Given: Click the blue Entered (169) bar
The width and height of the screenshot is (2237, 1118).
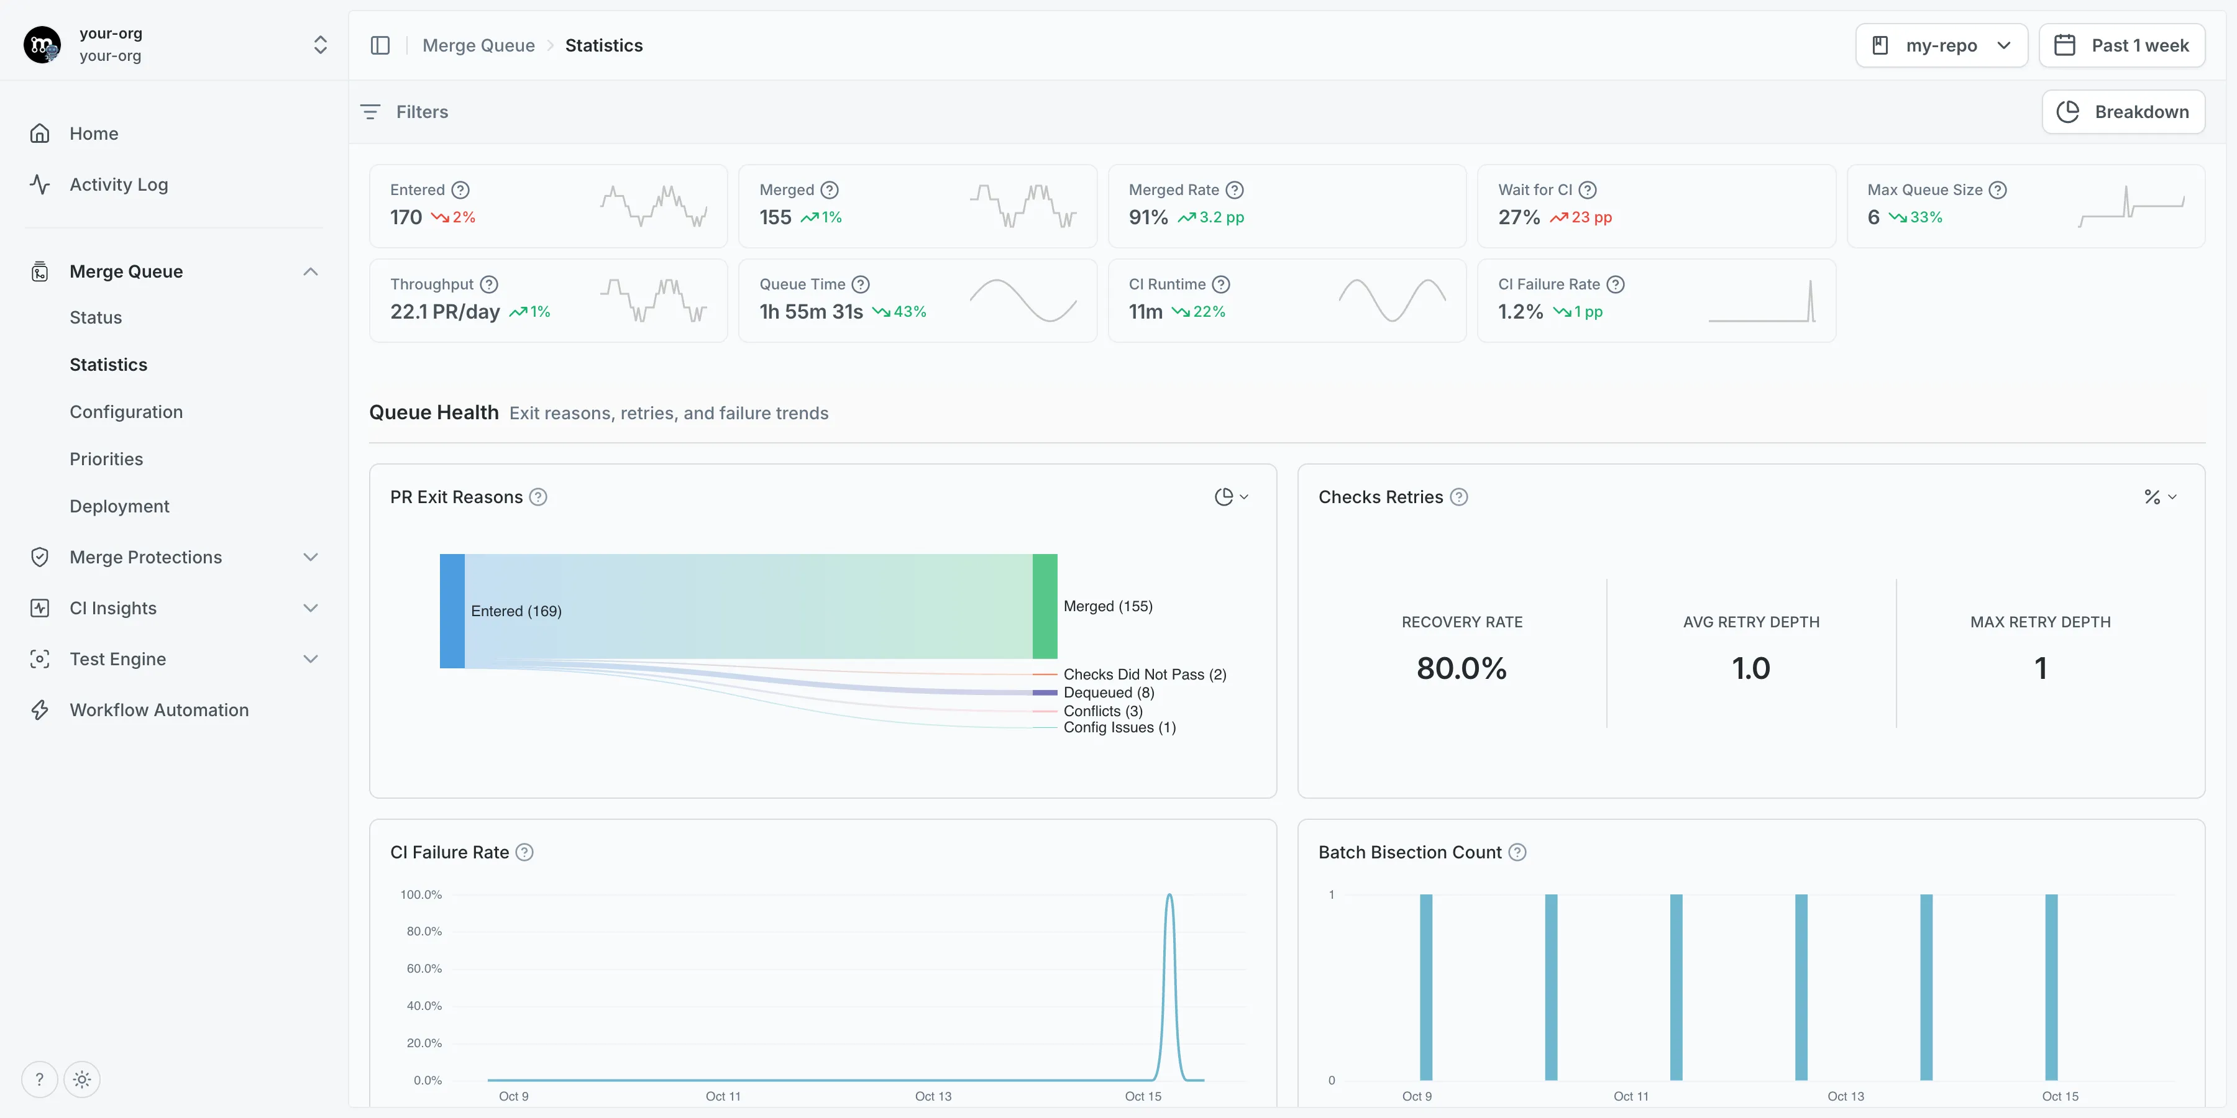Looking at the screenshot, I should pyautogui.click(x=452, y=611).
